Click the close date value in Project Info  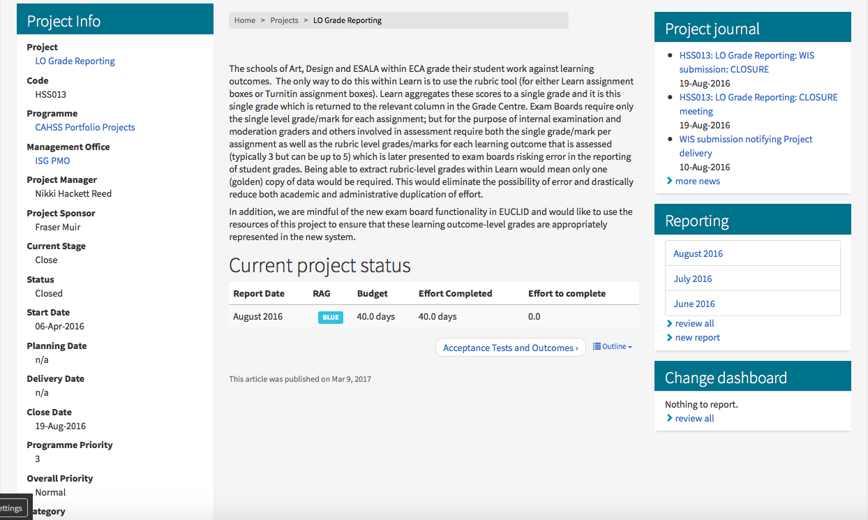pyautogui.click(x=61, y=426)
